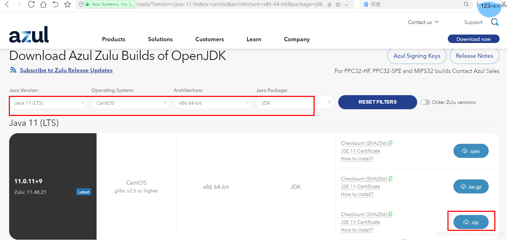Click the lightning speed-mode icon in the address bar
The width and height of the screenshot is (507, 240).
pos(329,5)
